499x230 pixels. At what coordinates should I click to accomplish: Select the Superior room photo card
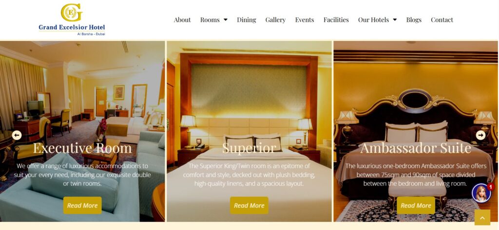pos(249,131)
